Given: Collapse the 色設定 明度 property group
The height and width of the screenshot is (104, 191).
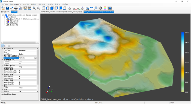Looking at the screenshot, I should 2,80.
